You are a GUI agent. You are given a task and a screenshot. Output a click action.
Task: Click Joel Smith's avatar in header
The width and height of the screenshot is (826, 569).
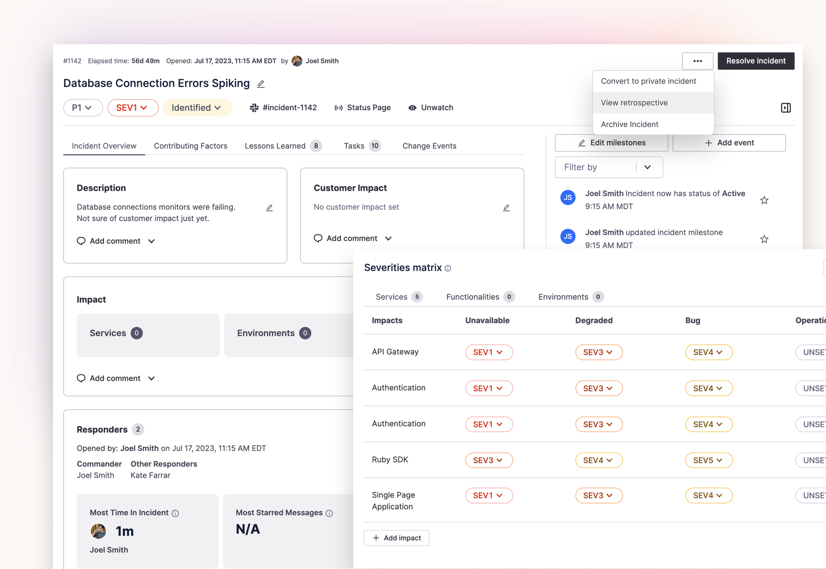pyautogui.click(x=297, y=61)
